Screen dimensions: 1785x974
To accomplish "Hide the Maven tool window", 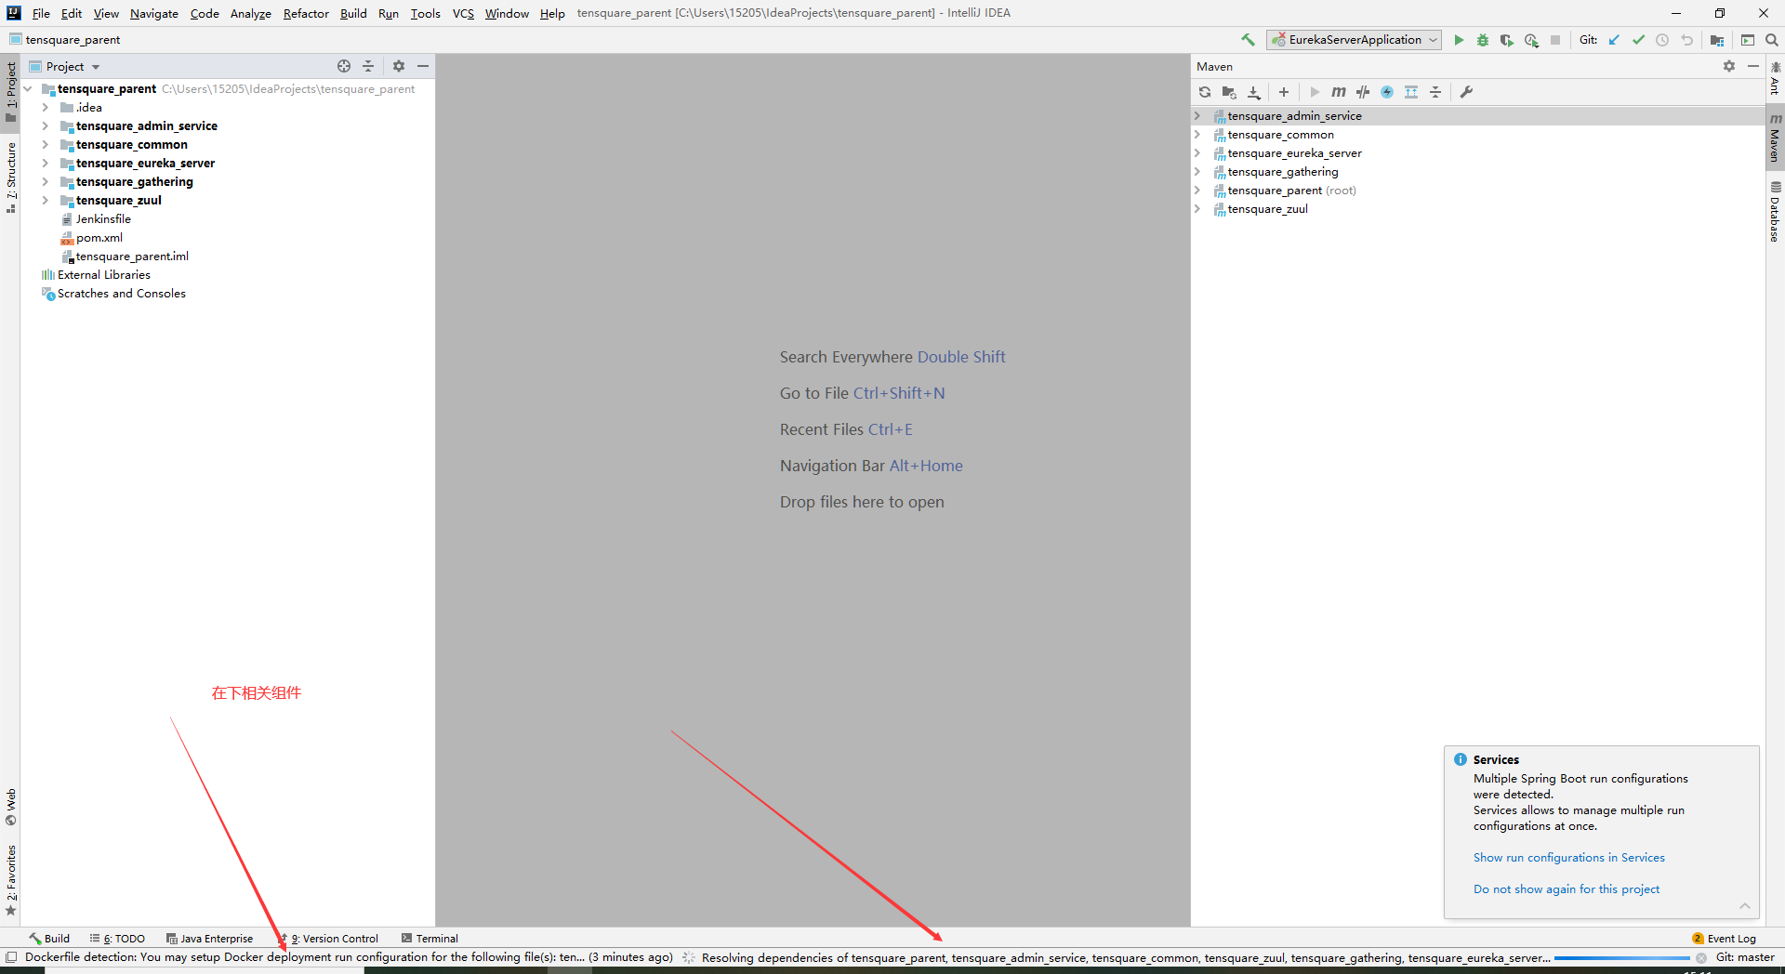I will [x=1753, y=66].
